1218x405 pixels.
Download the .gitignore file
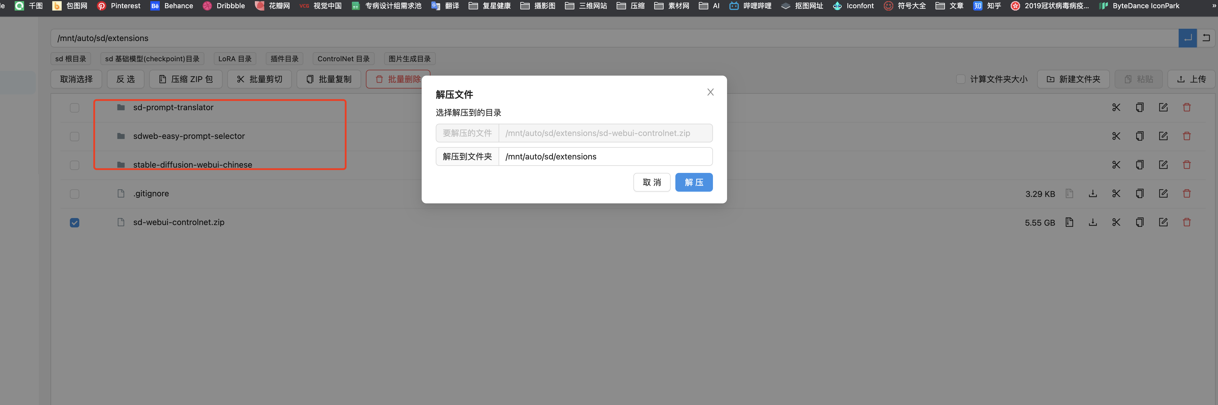(1093, 193)
